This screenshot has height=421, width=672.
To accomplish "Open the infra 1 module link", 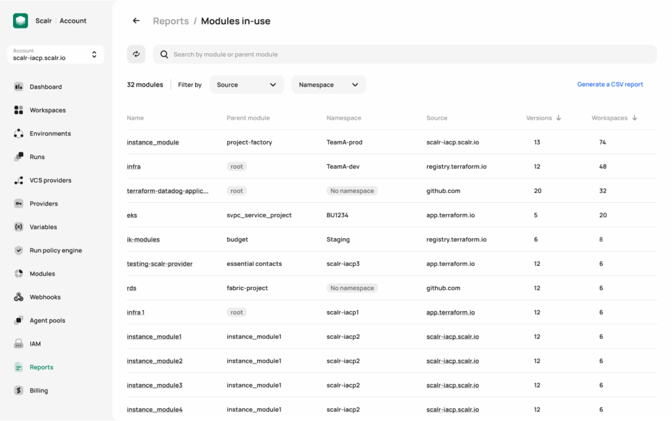I will coord(135,313).
